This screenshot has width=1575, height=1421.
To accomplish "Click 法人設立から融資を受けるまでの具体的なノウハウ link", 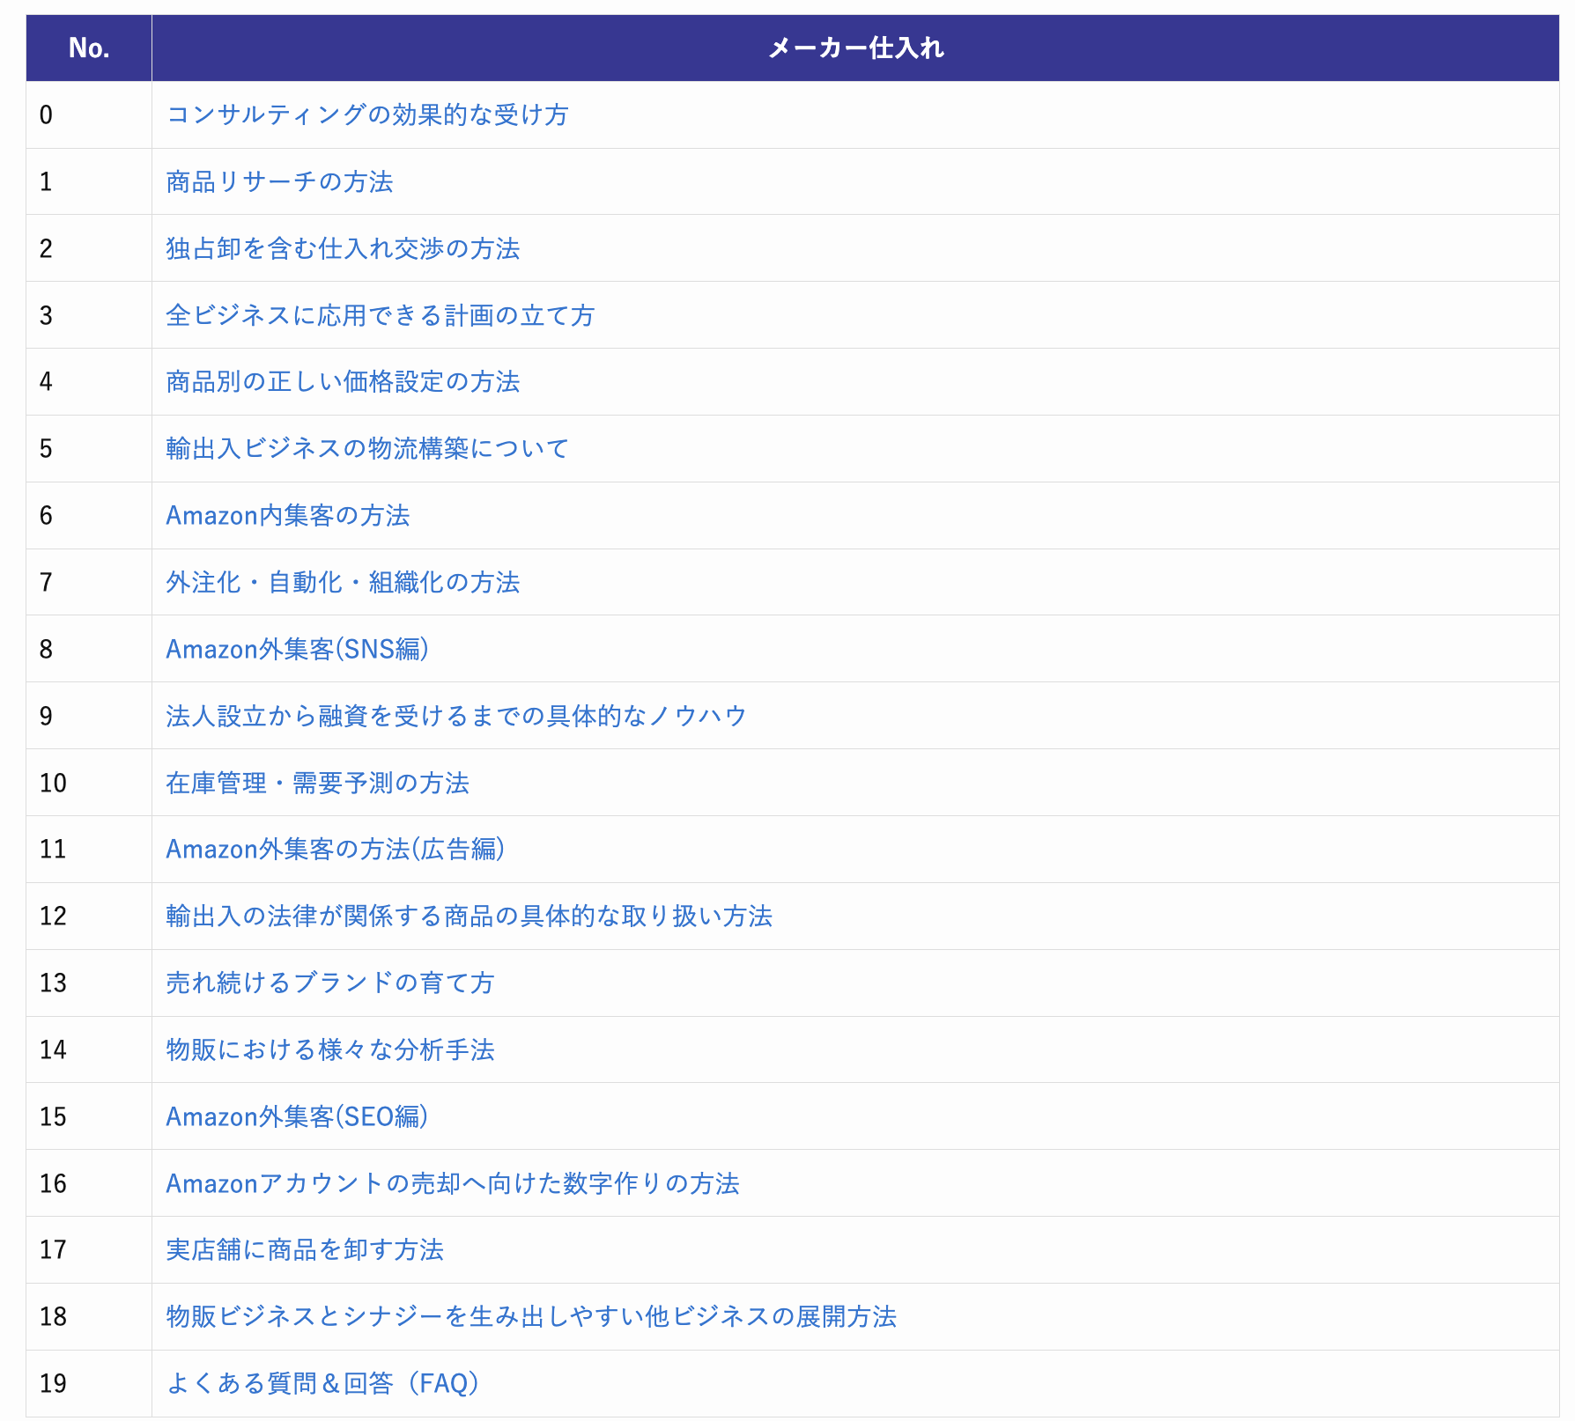I will (456, 717).
